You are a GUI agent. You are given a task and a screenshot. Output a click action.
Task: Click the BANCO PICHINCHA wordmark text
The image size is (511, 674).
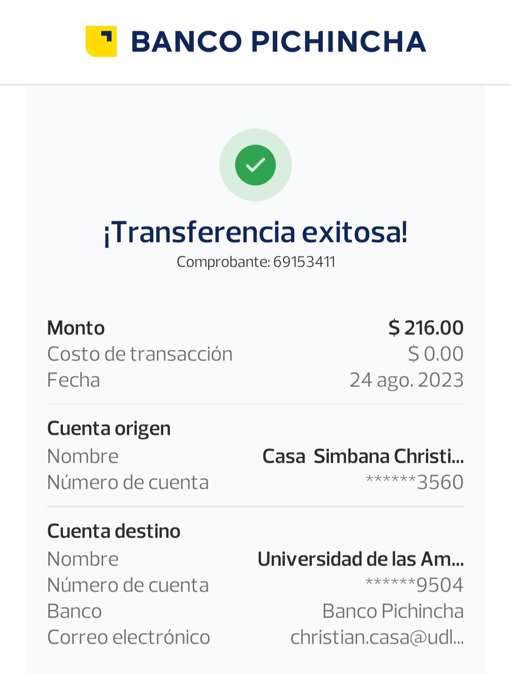[278, 42]
